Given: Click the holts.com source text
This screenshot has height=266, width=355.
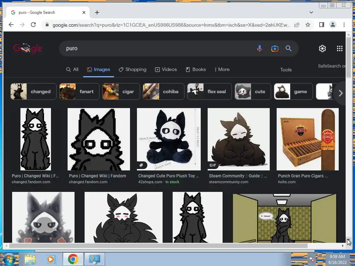Looking at the screenshot, I should tap(287, 182).
